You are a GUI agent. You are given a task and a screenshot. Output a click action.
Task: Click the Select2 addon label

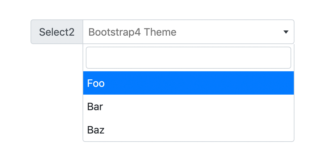[57, 32]
